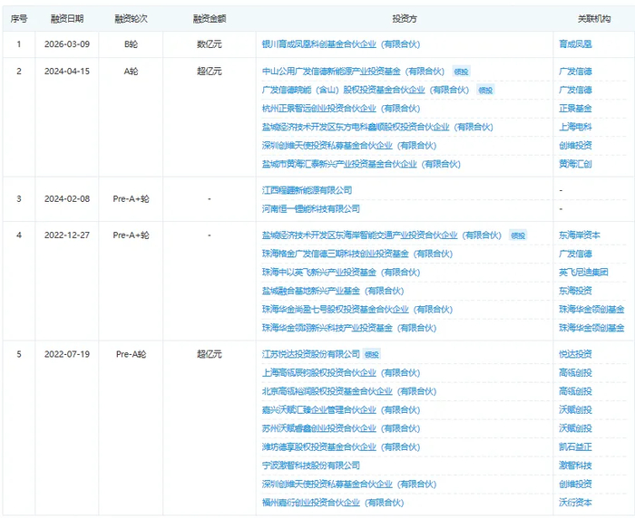Select the date cell 2022-12-27
The image size is (635, 518).
point(67,235)
